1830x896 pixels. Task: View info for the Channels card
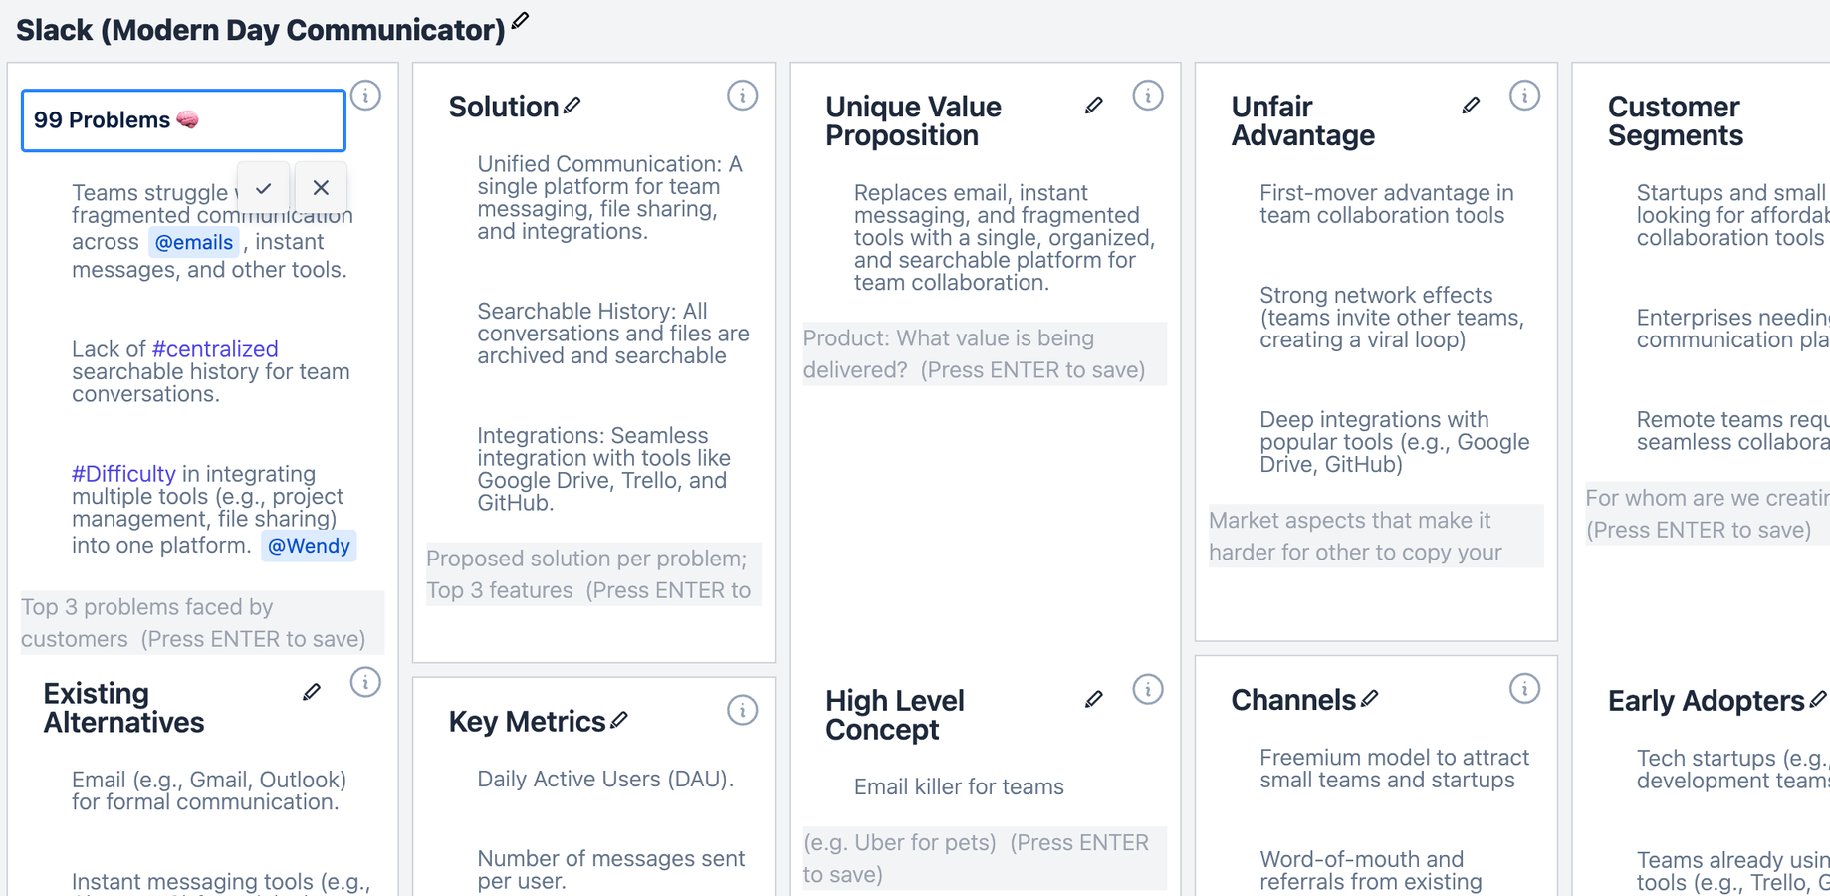1524,688
